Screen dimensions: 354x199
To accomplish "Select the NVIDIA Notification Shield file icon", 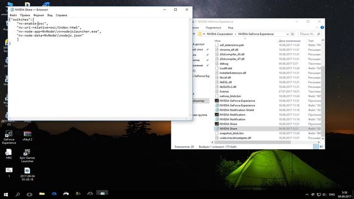I will (x=217, y=110).
